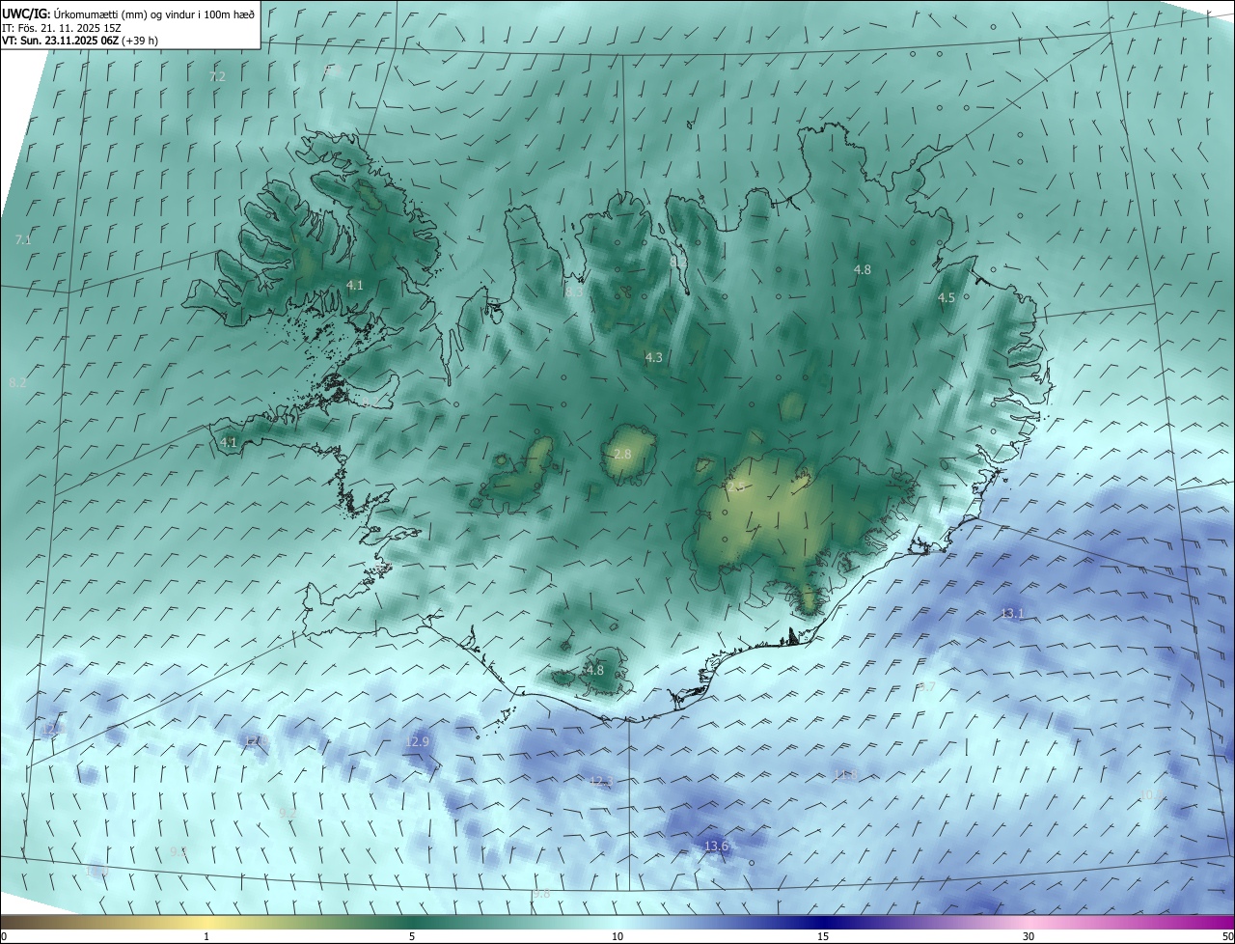The height and width of the screenshot is (944, 1235).
Task: Click the 13.6 maximum value label
Action: 716,846
